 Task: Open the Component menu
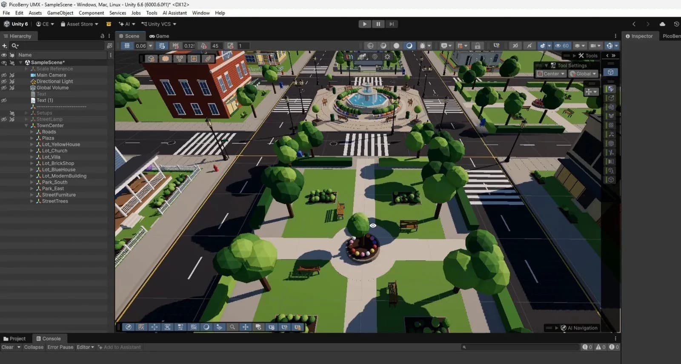click(91, 13)
